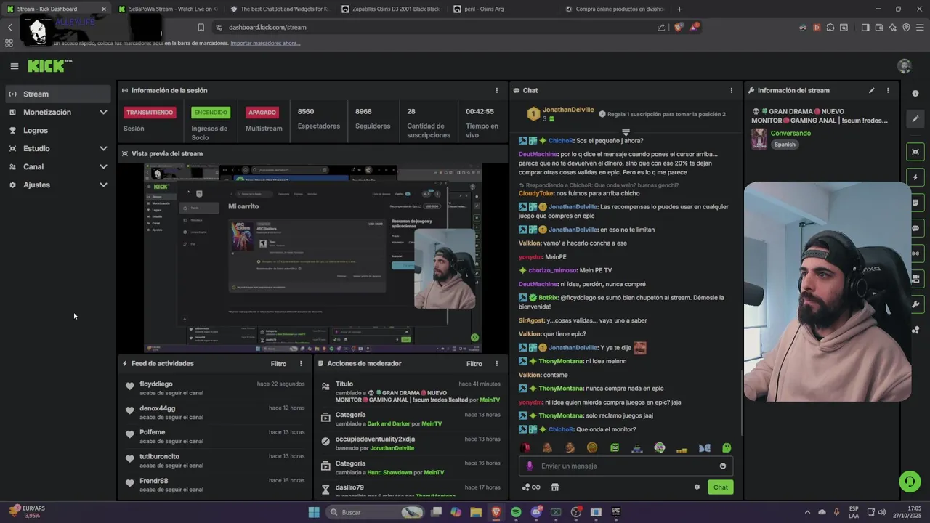Open Feed de actividades three-dot menu

pos(301,364)
